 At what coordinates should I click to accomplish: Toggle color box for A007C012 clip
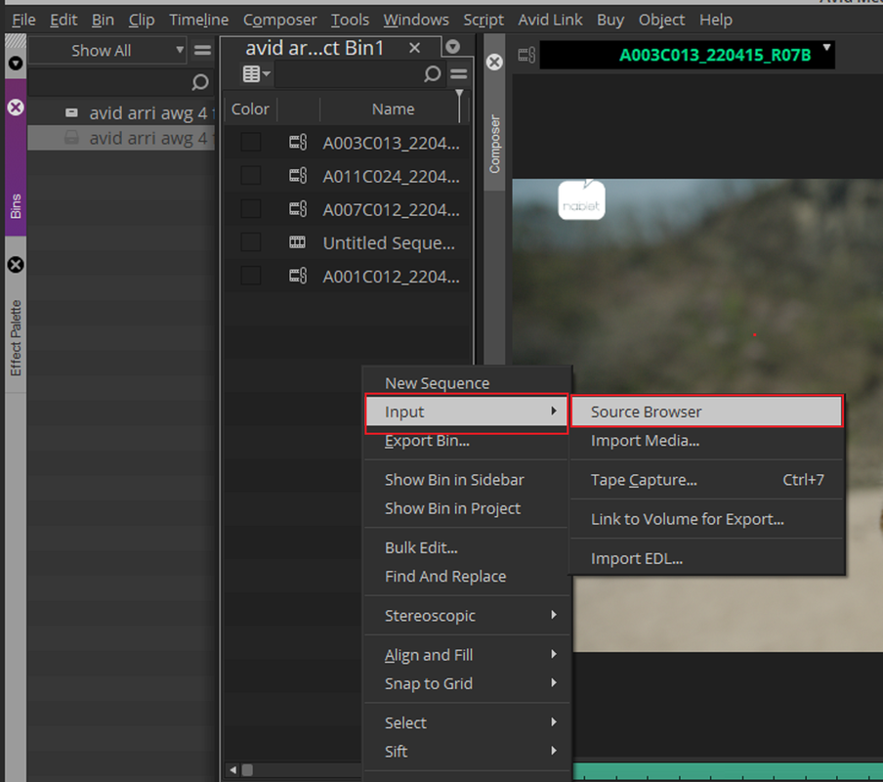pyautogui.click(x=251, y=209)
